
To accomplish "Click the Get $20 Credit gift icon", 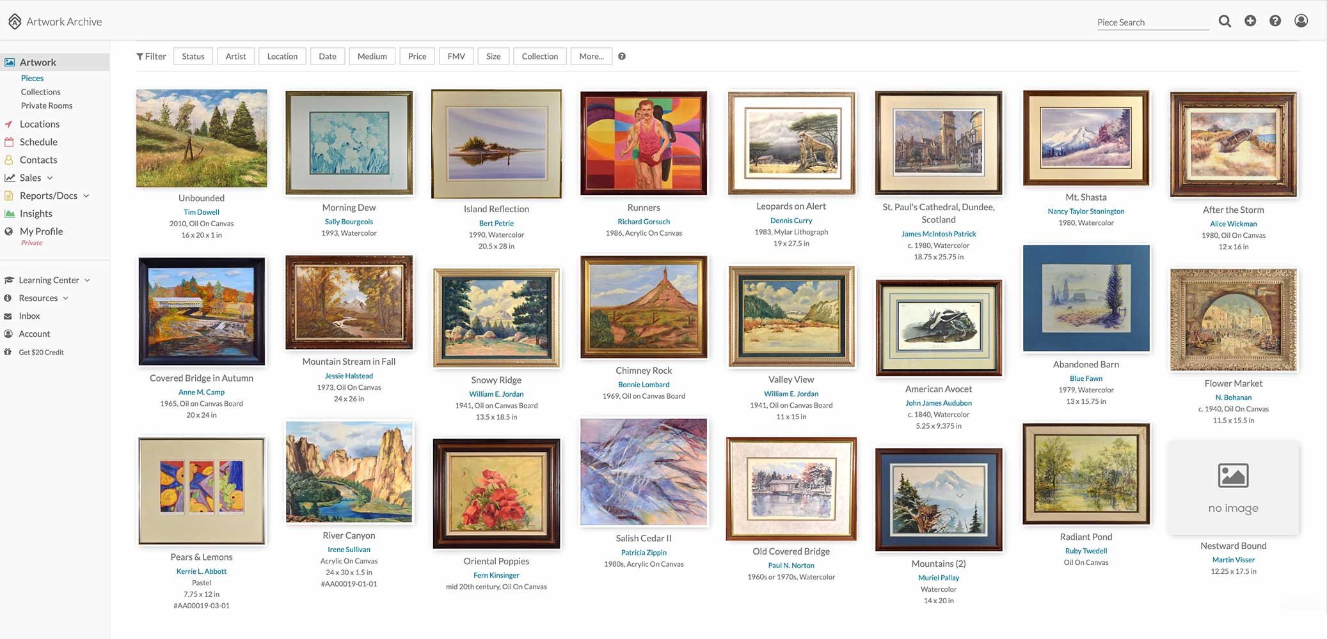I will pos(8,352).
